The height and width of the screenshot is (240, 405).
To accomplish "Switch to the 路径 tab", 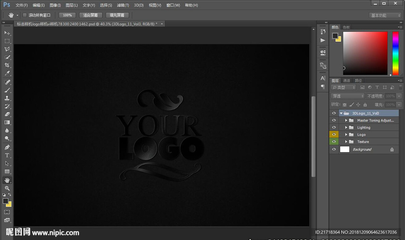I will (358, 81).
